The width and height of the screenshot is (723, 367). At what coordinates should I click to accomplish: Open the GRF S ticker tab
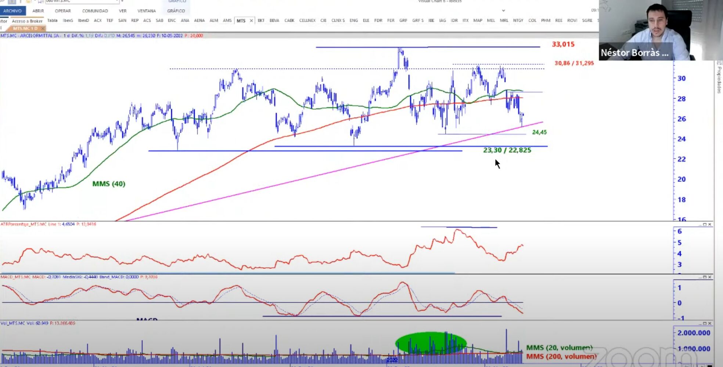(x=418, y=21)
